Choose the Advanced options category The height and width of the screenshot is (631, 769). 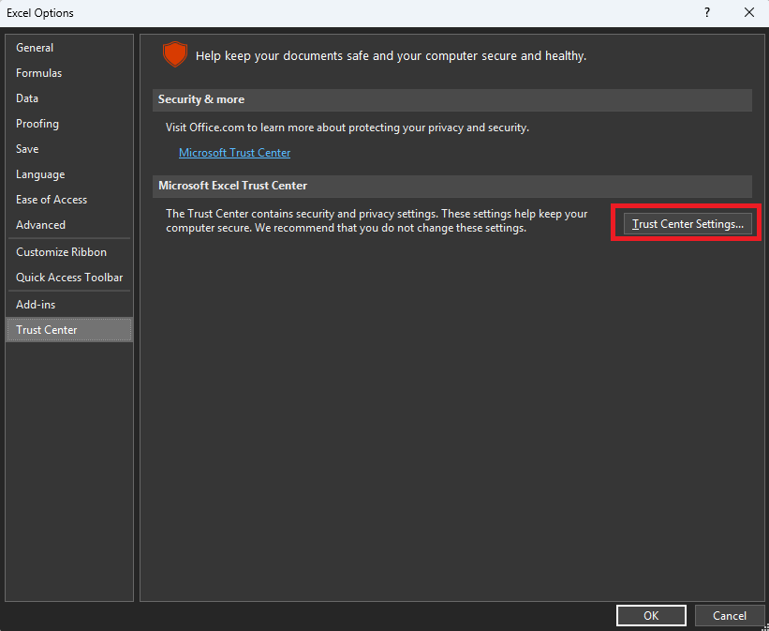(40, 225)
